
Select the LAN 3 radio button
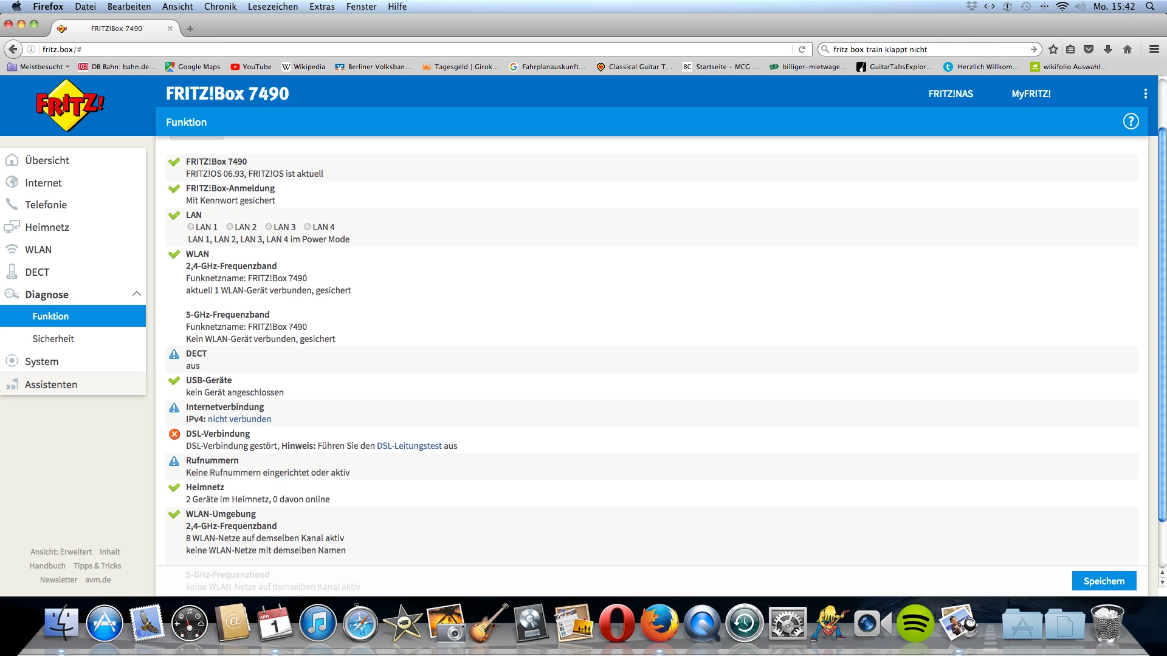click(x=269, y=227)
